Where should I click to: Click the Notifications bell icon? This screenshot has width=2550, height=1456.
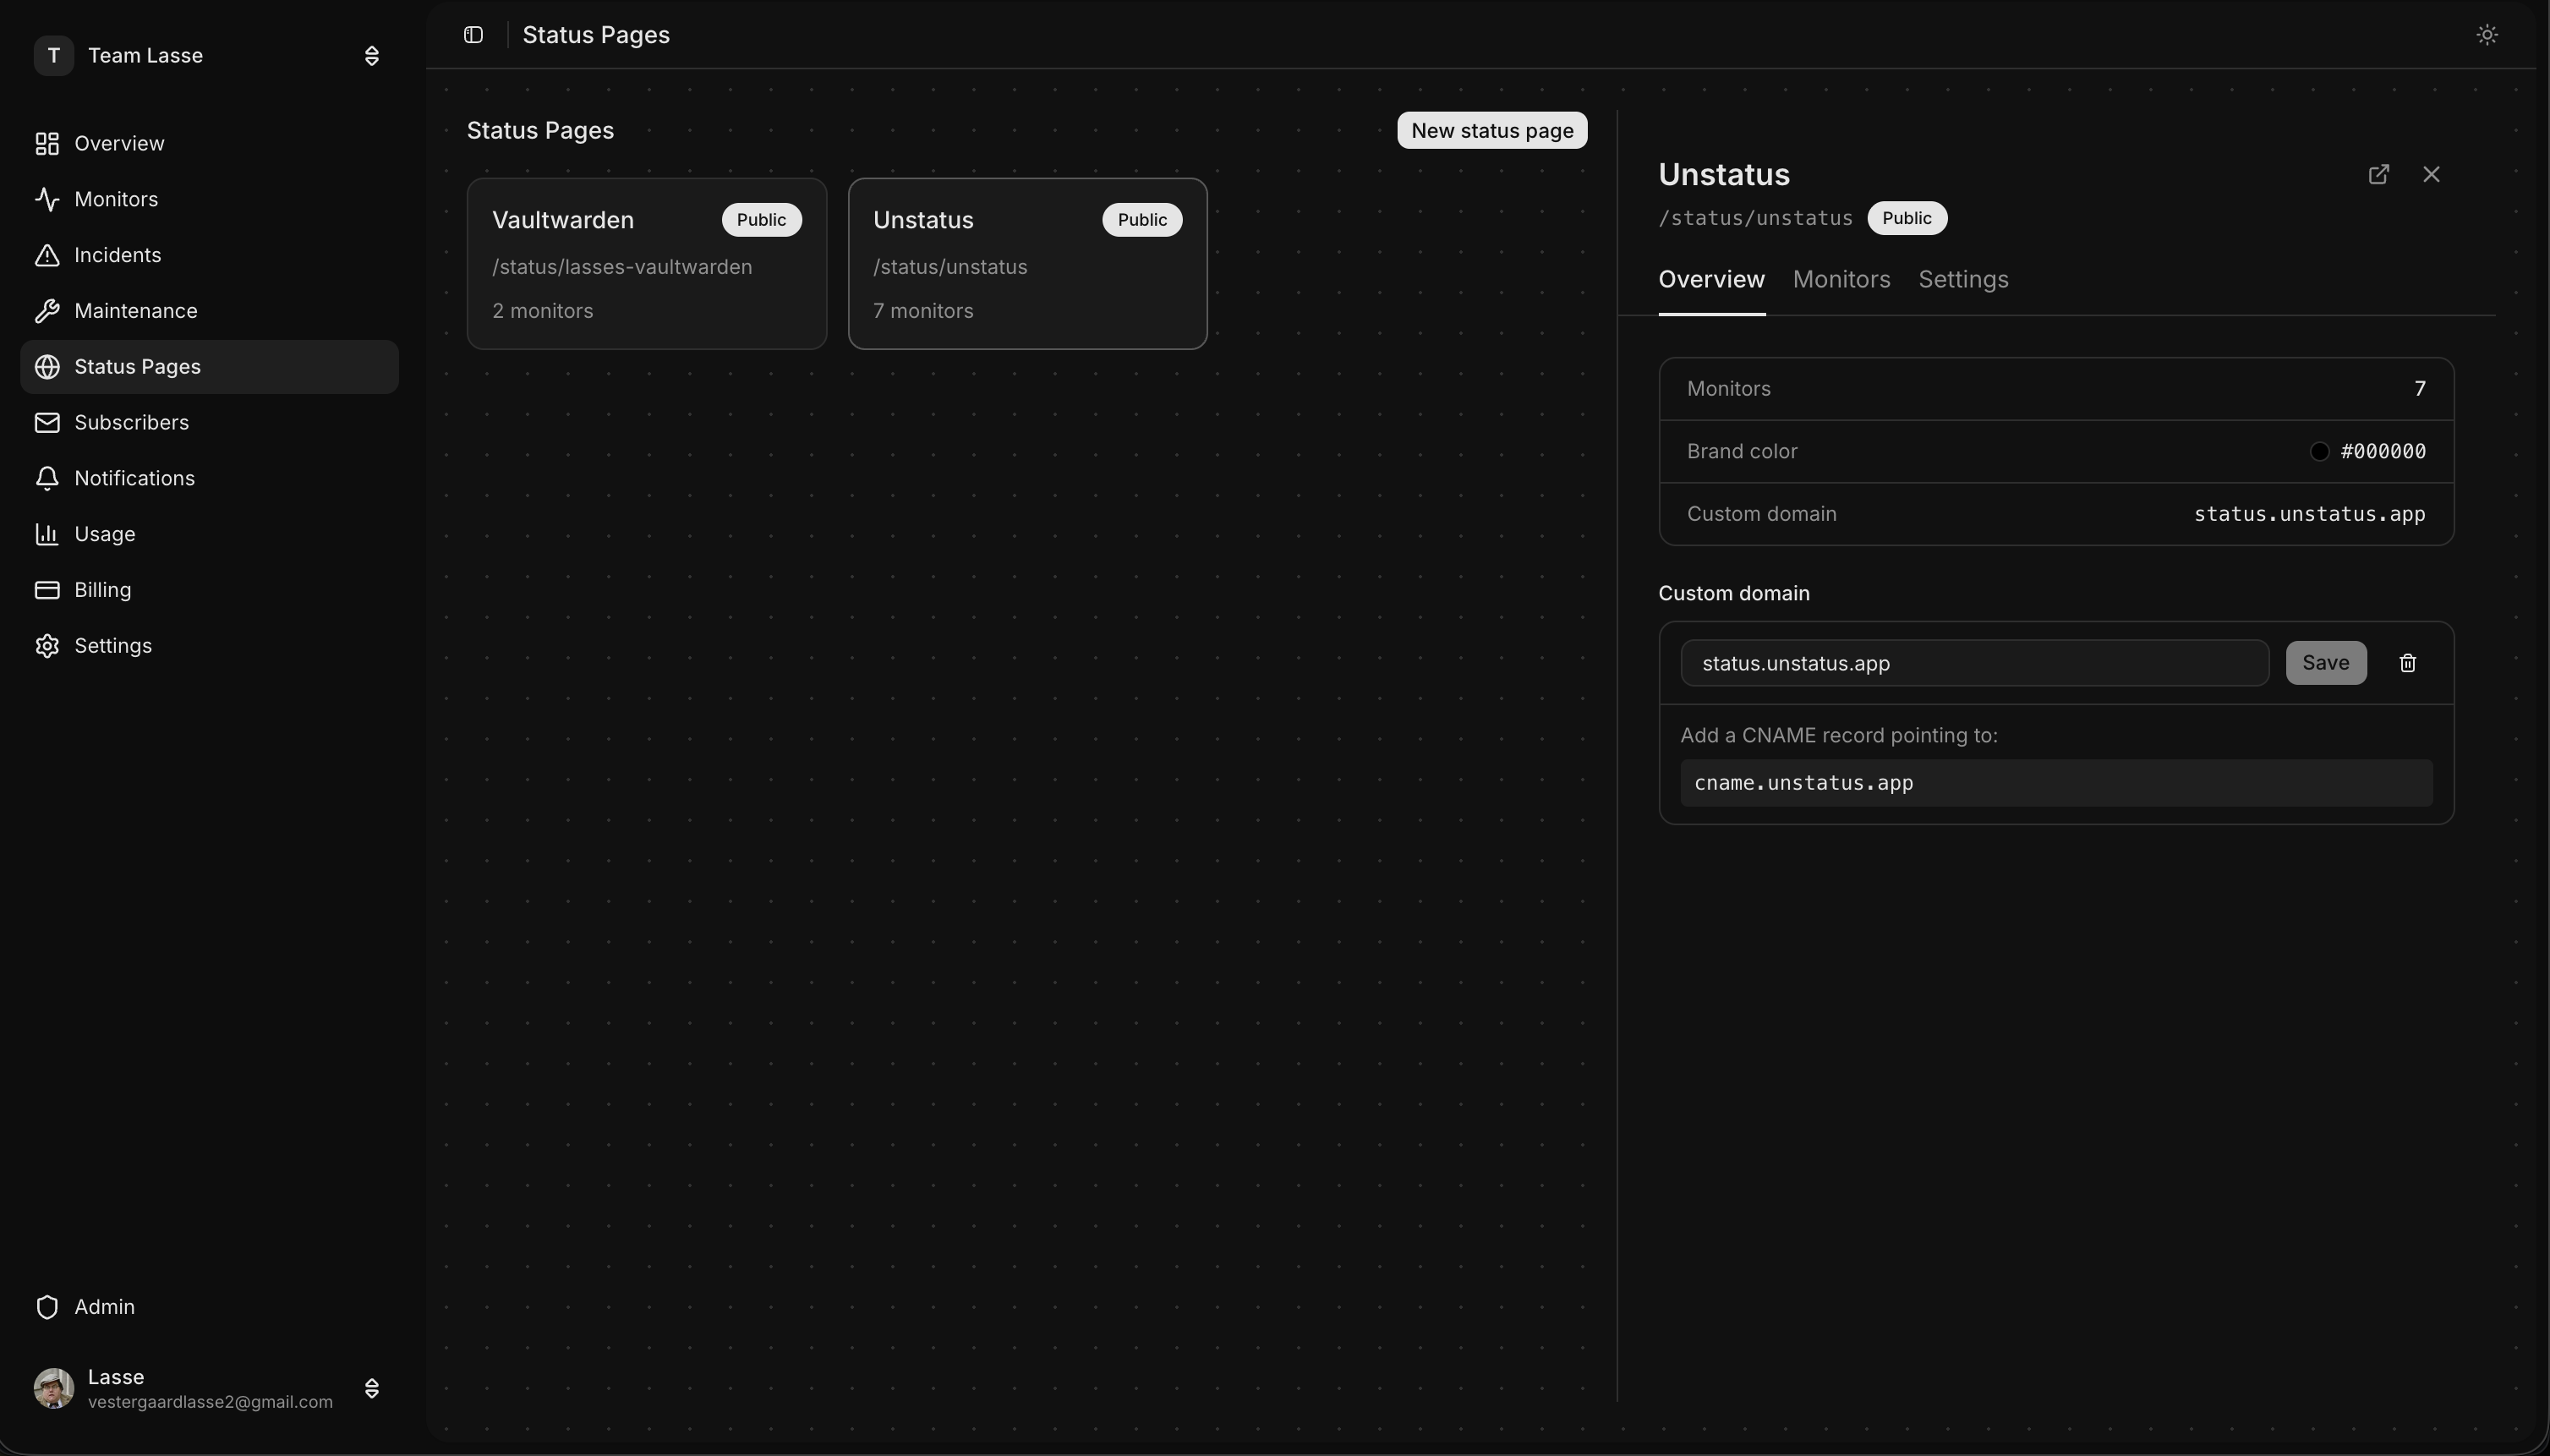click(x=47, y=478)
